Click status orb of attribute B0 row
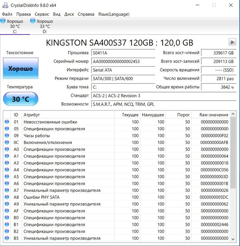The height and width of the screenshot is (246, 240). (x=7, y=217)
